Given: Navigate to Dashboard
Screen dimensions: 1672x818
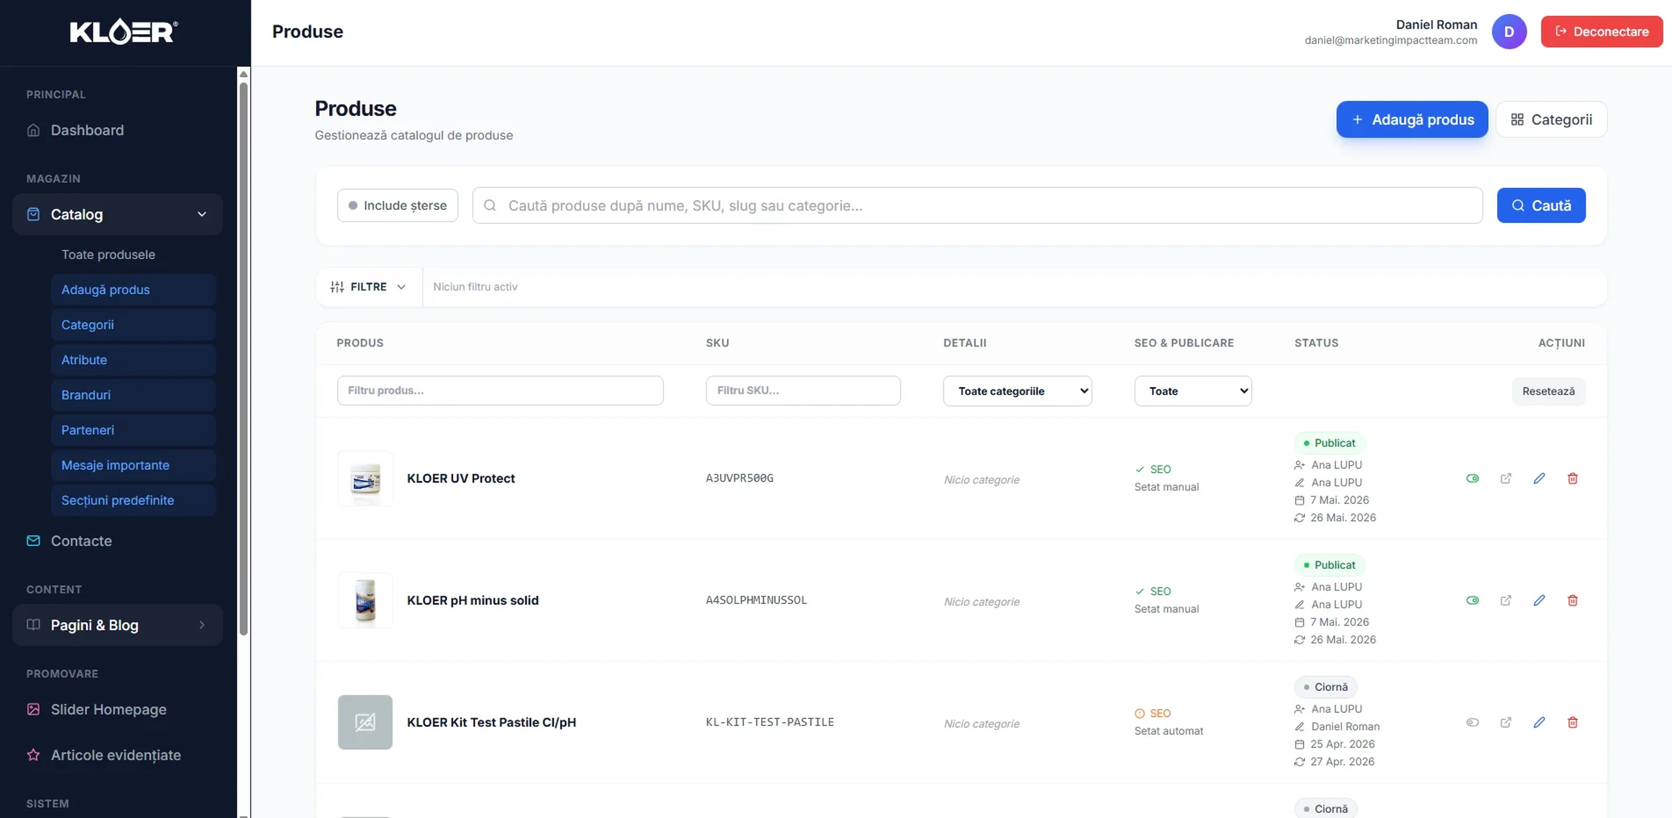Looking at the screenshot, I should pos(118,130).
